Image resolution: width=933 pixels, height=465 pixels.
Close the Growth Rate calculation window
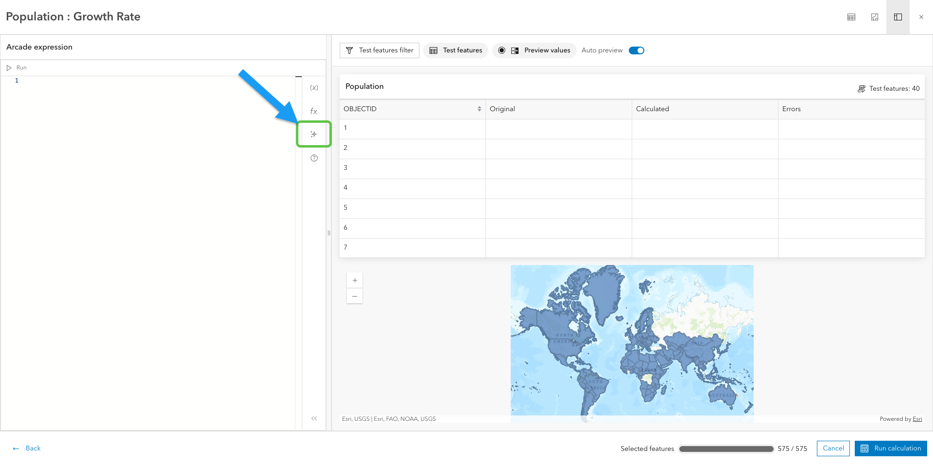[921, 17]
